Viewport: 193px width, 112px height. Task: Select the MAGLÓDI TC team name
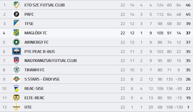tap(36, 33)
